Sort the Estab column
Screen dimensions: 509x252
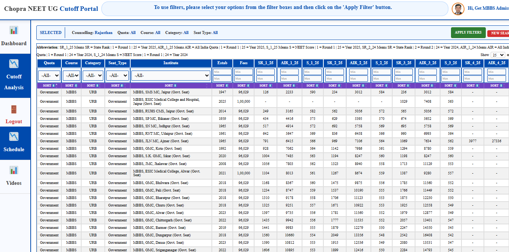click(222, 85)
